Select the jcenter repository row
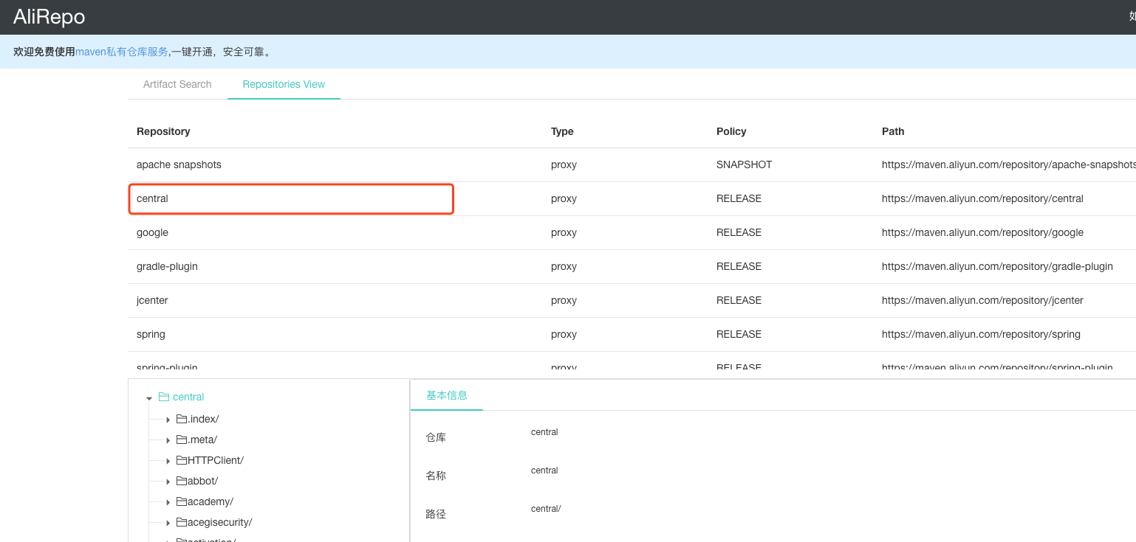 [x=632, y=300]
